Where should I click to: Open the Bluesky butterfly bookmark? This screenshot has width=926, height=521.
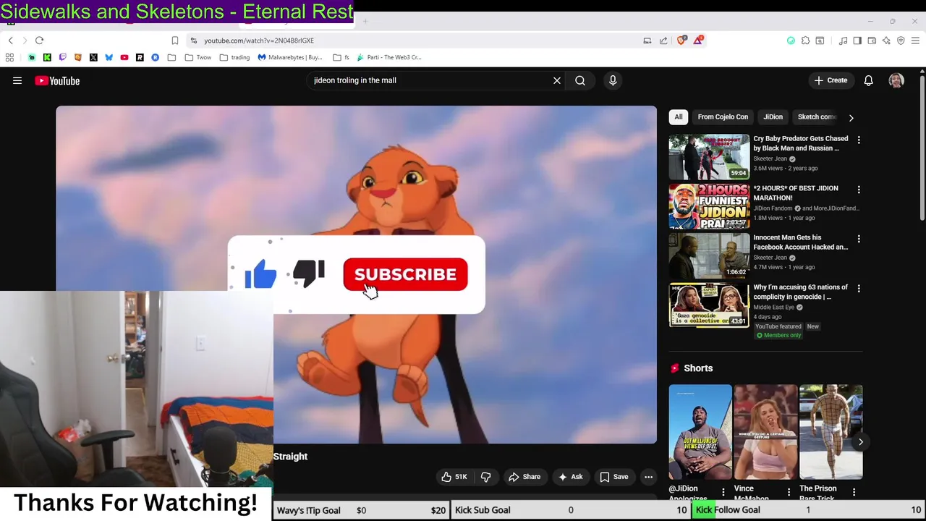109,57
